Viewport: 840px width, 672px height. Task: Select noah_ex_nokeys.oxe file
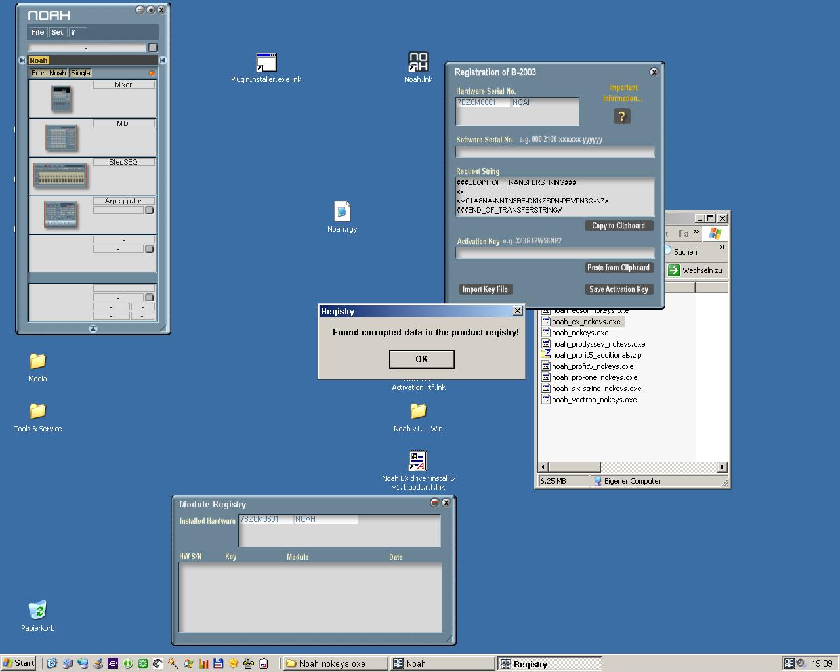[x=581, y=322]
